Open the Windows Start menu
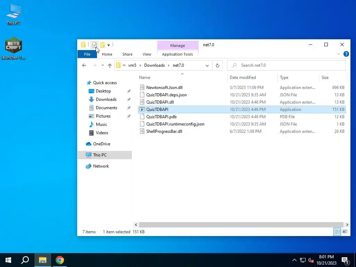356x267 pixels. click(x=8, y=260)
